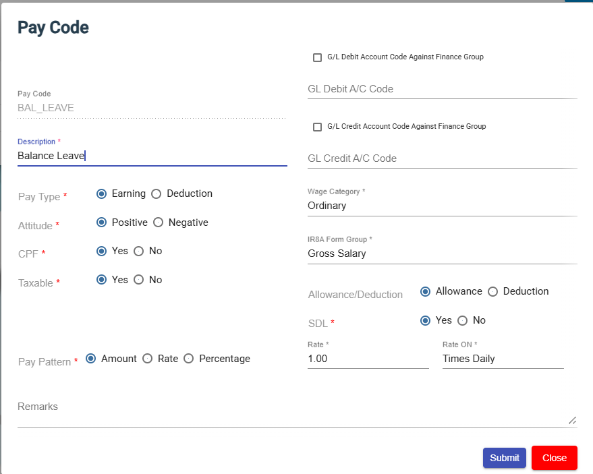
Task: Set CPF to No
Action: pyautogui.click(x=139, y=251)
